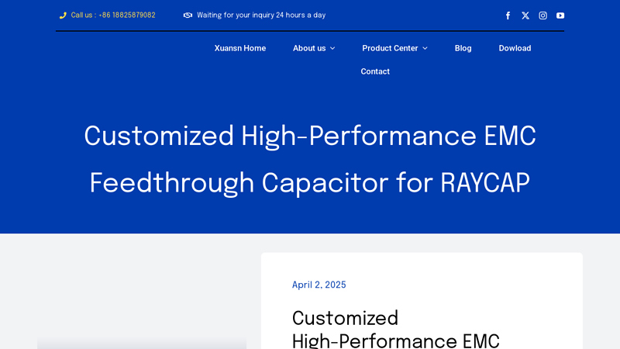Click the yellow phone icon

click(x=63, y=16)
